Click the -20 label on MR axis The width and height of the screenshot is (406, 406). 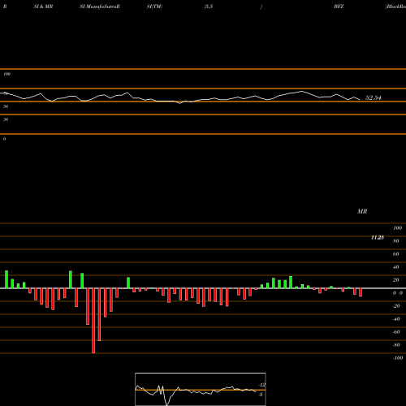[396, 306]
